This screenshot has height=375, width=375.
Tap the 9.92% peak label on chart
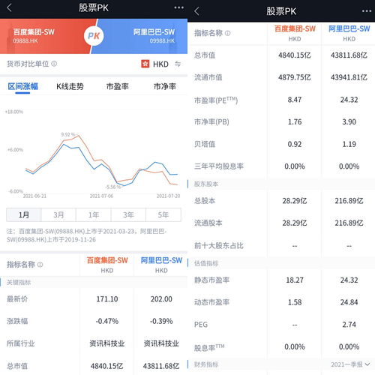68,134
